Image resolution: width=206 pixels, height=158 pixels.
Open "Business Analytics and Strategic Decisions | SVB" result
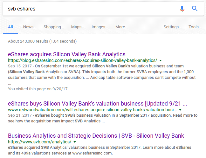tap(96, 136)
